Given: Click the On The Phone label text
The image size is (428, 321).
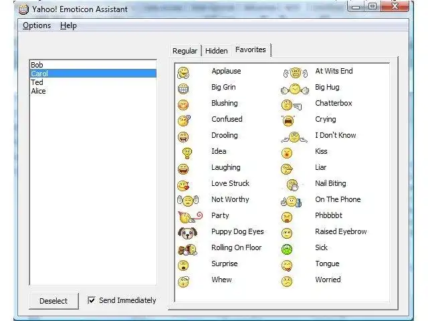Looking at the screenshot, I should click(338, 199).
